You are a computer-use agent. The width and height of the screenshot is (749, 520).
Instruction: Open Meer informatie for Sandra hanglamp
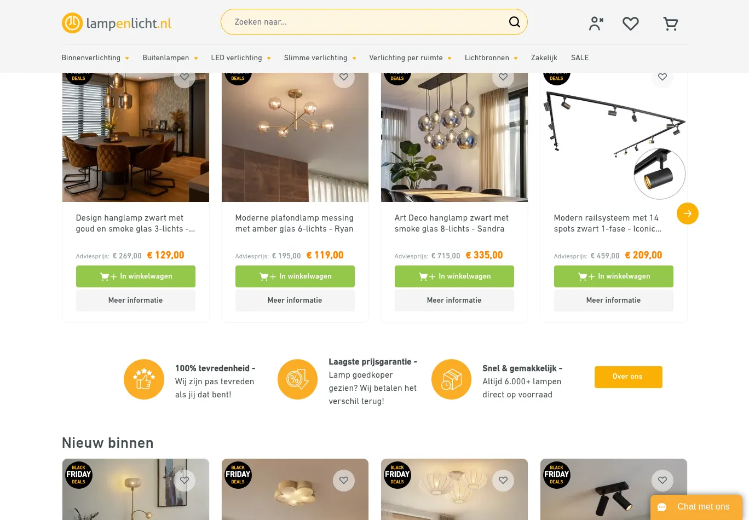[x=454, y=301]
